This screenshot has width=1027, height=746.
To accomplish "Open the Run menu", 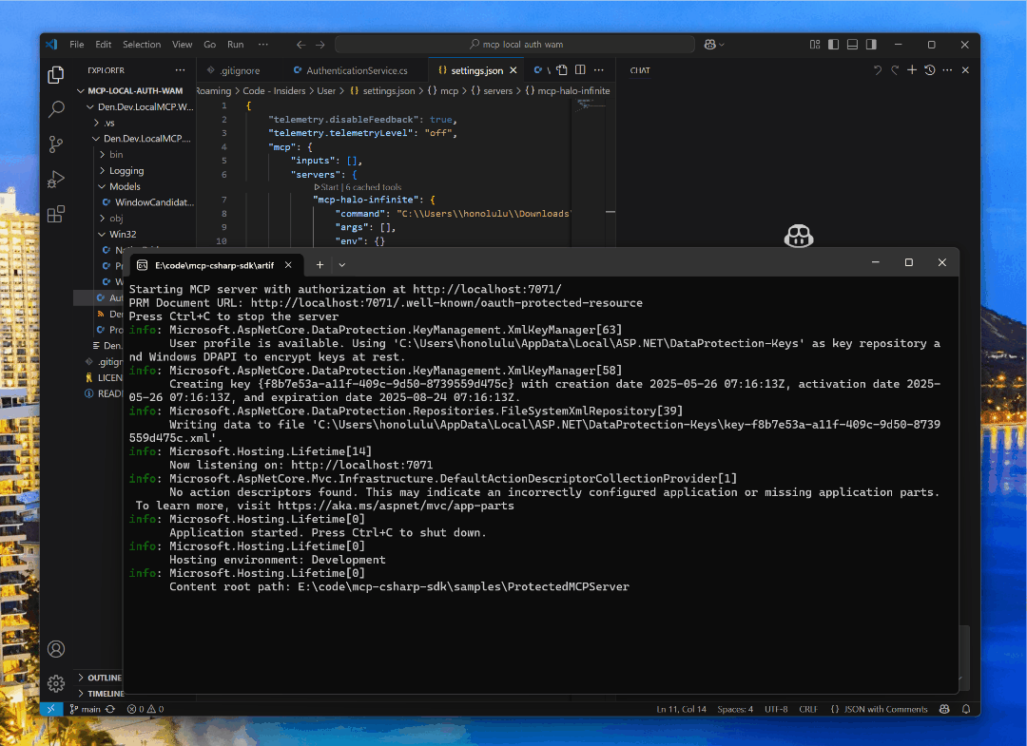I will [235, 45].
